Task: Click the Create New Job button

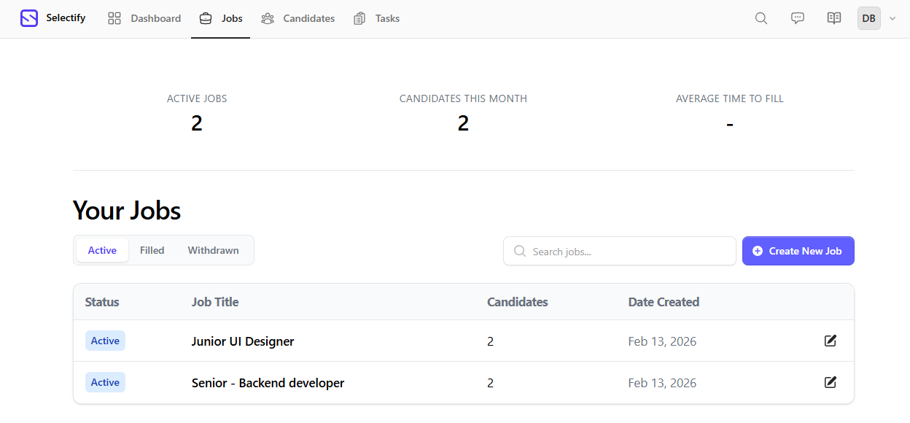Action: click(798, 251)
